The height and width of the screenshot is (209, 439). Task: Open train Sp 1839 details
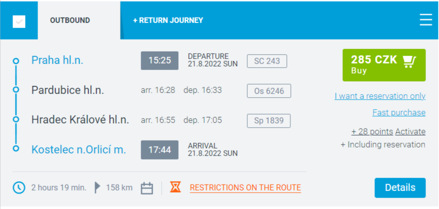(268, 120)
